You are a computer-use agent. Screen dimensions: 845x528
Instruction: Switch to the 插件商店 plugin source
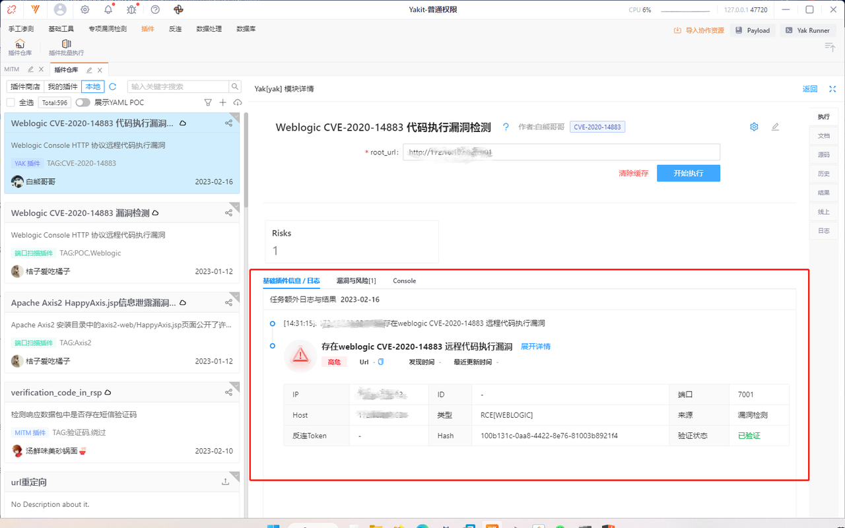click(25, 86)
